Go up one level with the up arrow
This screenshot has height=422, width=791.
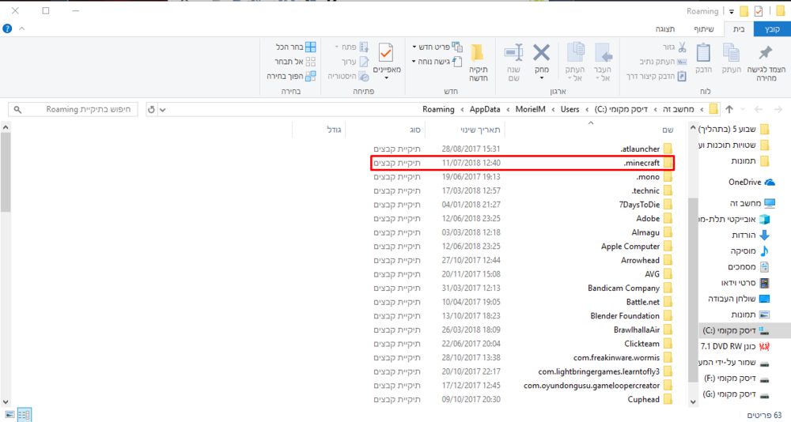(x=729, y=109)
